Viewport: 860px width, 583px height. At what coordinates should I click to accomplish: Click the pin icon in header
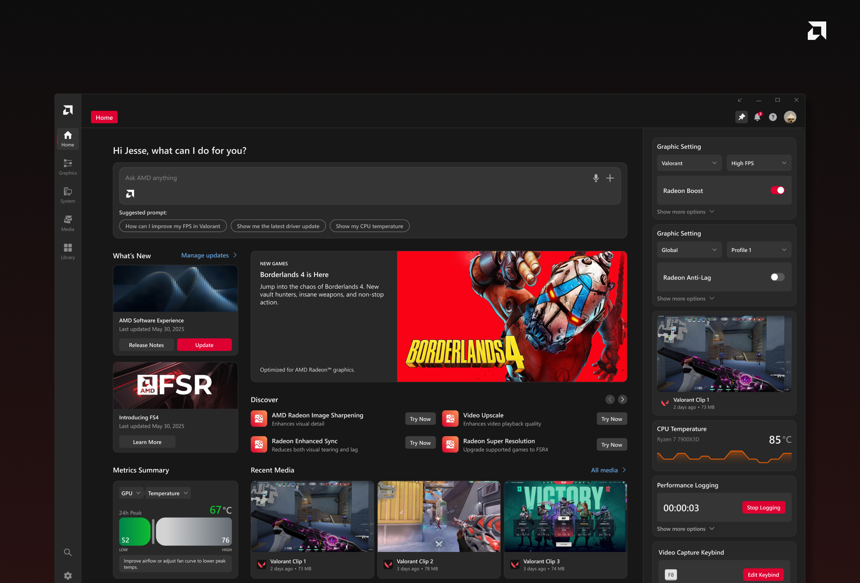click(741, 117)
